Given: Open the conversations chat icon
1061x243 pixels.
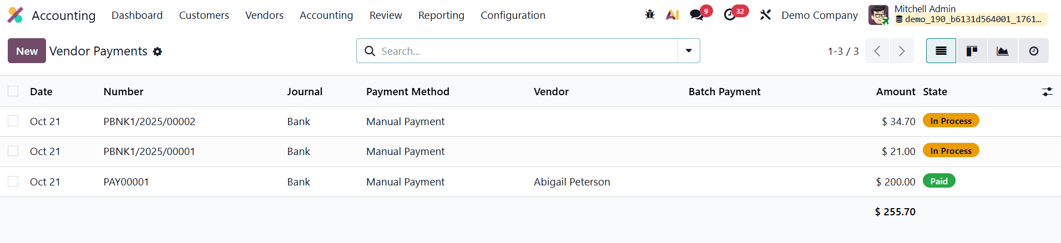Looking at the screenshot, I should (696, 15).
